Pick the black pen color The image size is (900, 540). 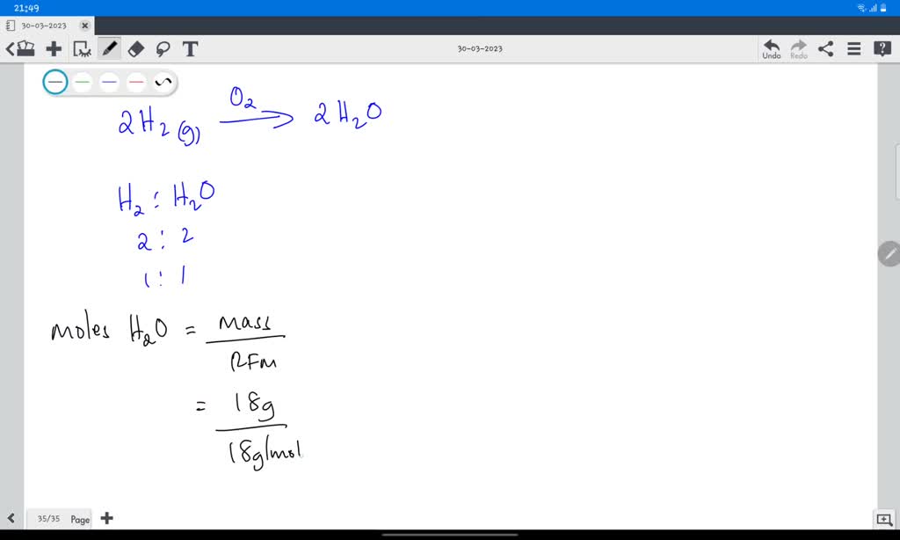[x=55, y=82]
